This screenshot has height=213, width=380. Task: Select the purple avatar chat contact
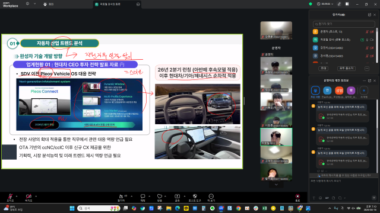coord(351,91)
